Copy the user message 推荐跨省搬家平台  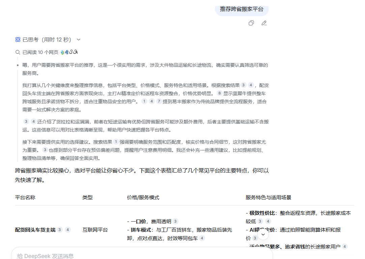(x=251, y=23)
